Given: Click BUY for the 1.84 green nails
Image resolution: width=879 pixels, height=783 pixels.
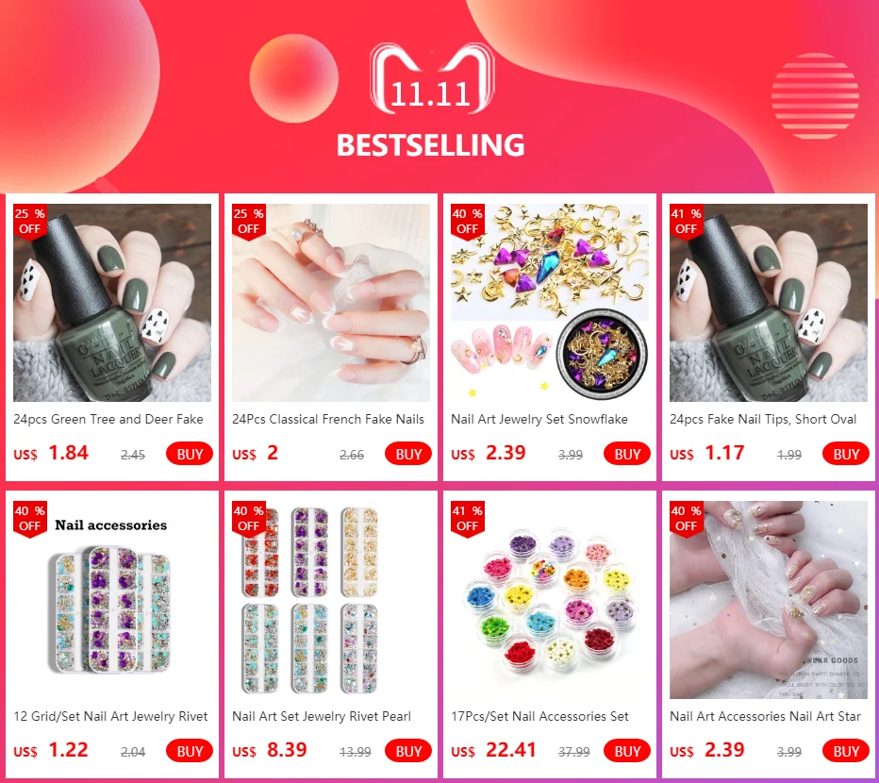Looking at the screenshot, I should click(x=190, y=454).
